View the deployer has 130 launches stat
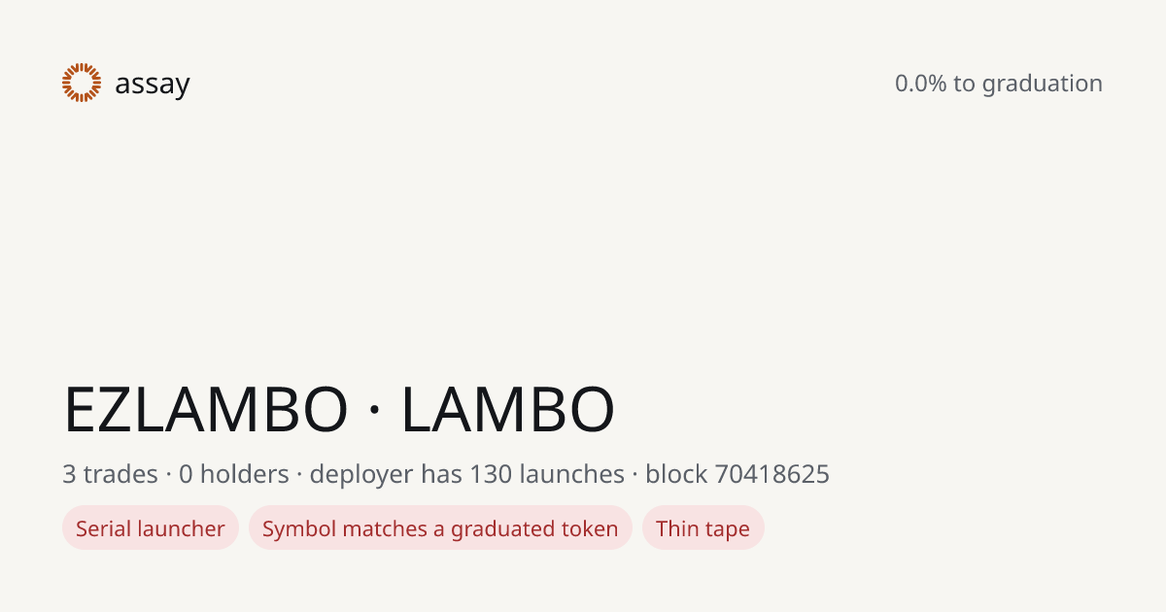Screen dimensions: 1166x612 point(467,474)
